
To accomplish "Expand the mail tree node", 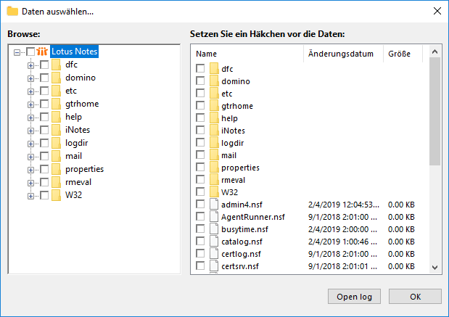I will pos(30,157).
